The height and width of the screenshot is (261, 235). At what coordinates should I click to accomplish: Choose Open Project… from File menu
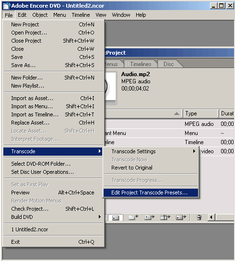pyautogui.click(x=53, y=33)
